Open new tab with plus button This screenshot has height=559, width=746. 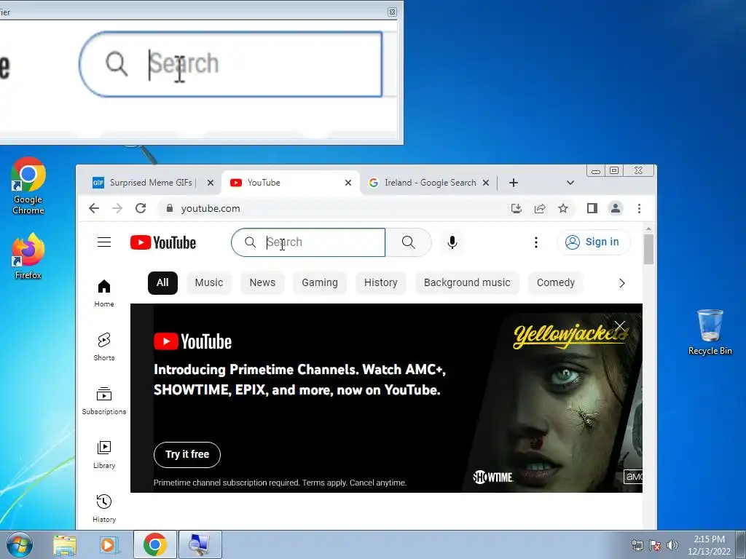(514, 183)
